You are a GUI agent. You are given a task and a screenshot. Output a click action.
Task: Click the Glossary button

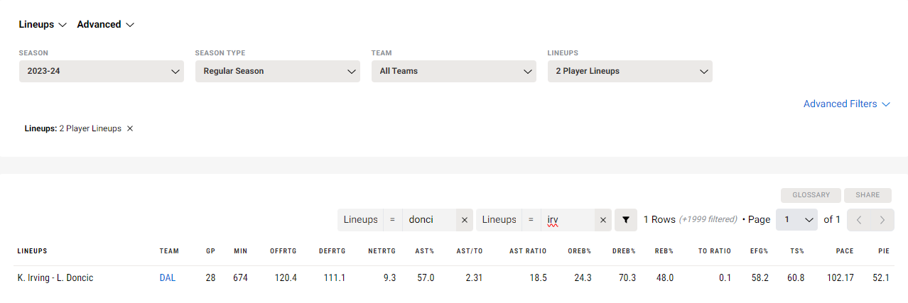(x=811, y=195)
